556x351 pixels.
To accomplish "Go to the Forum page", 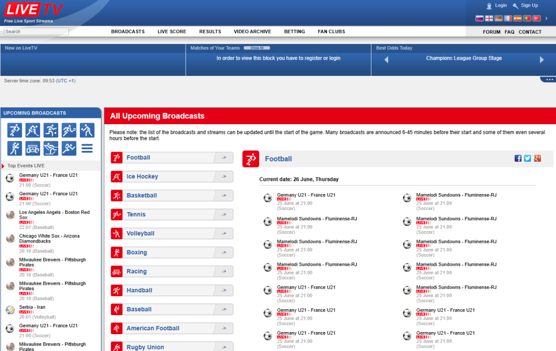I will (x=491, y=32).
